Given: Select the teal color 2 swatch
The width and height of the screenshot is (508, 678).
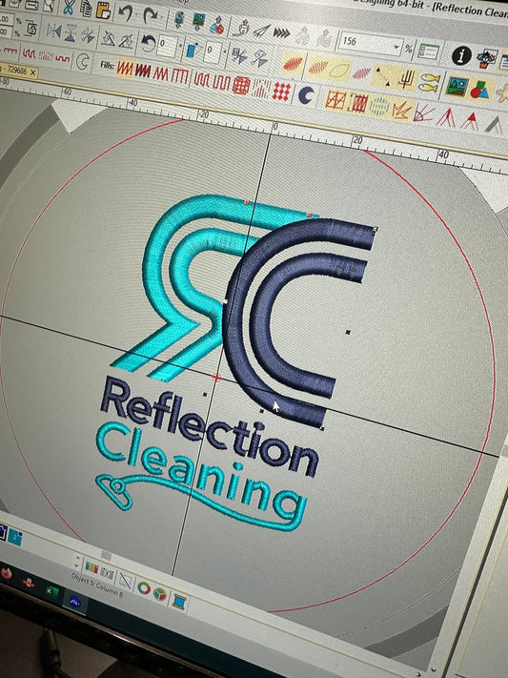Looking at the screenshot, I should 15,538.
